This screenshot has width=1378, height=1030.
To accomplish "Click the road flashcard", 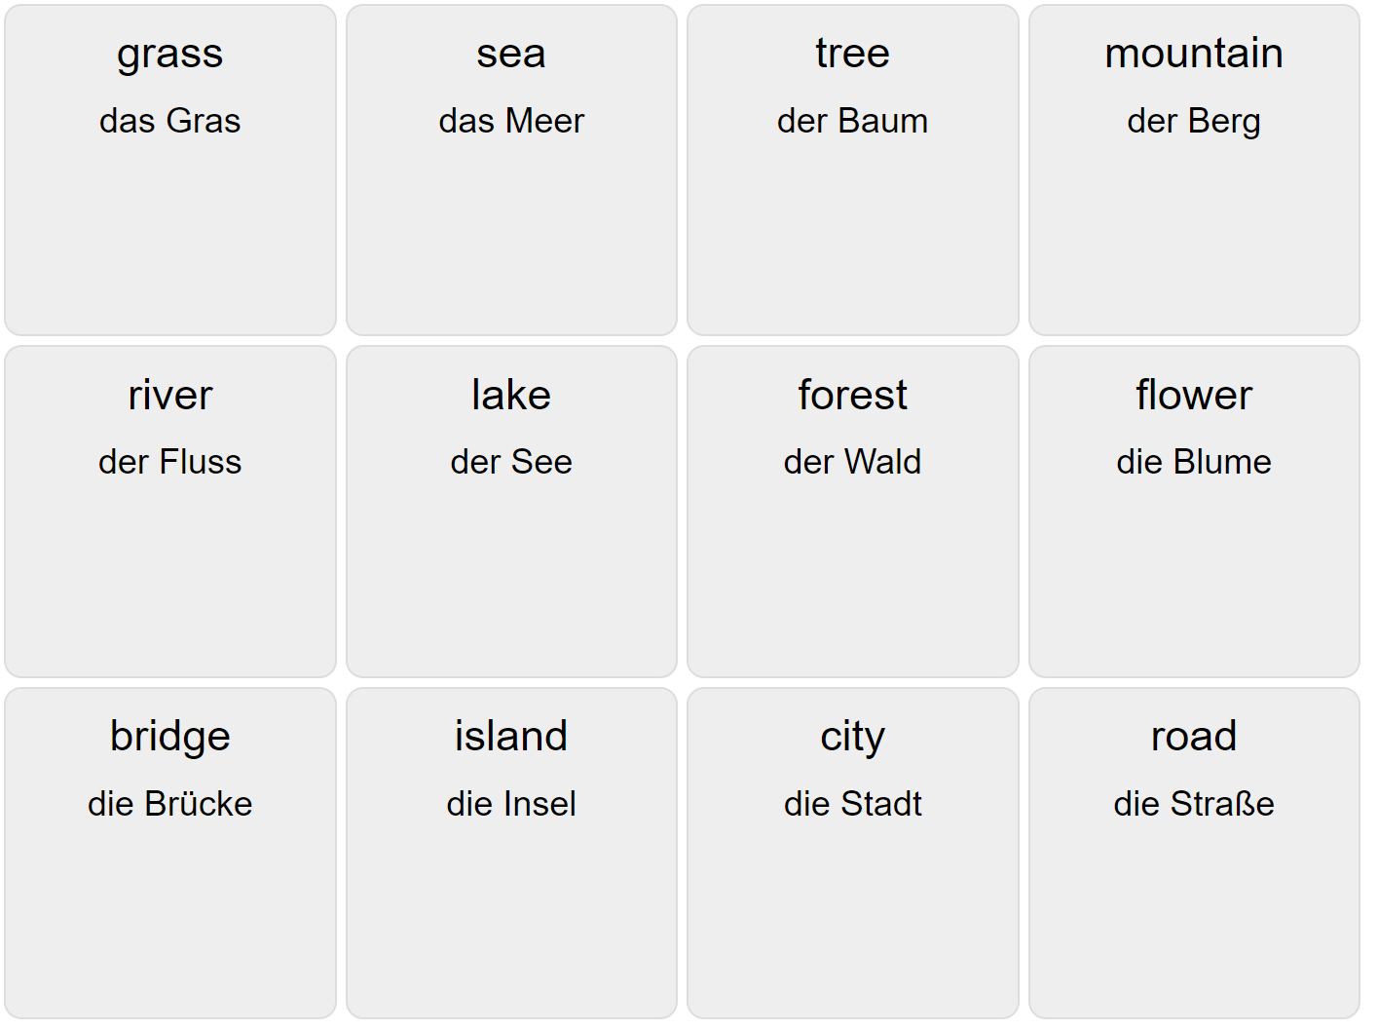I will click(x=1194, y=853).
